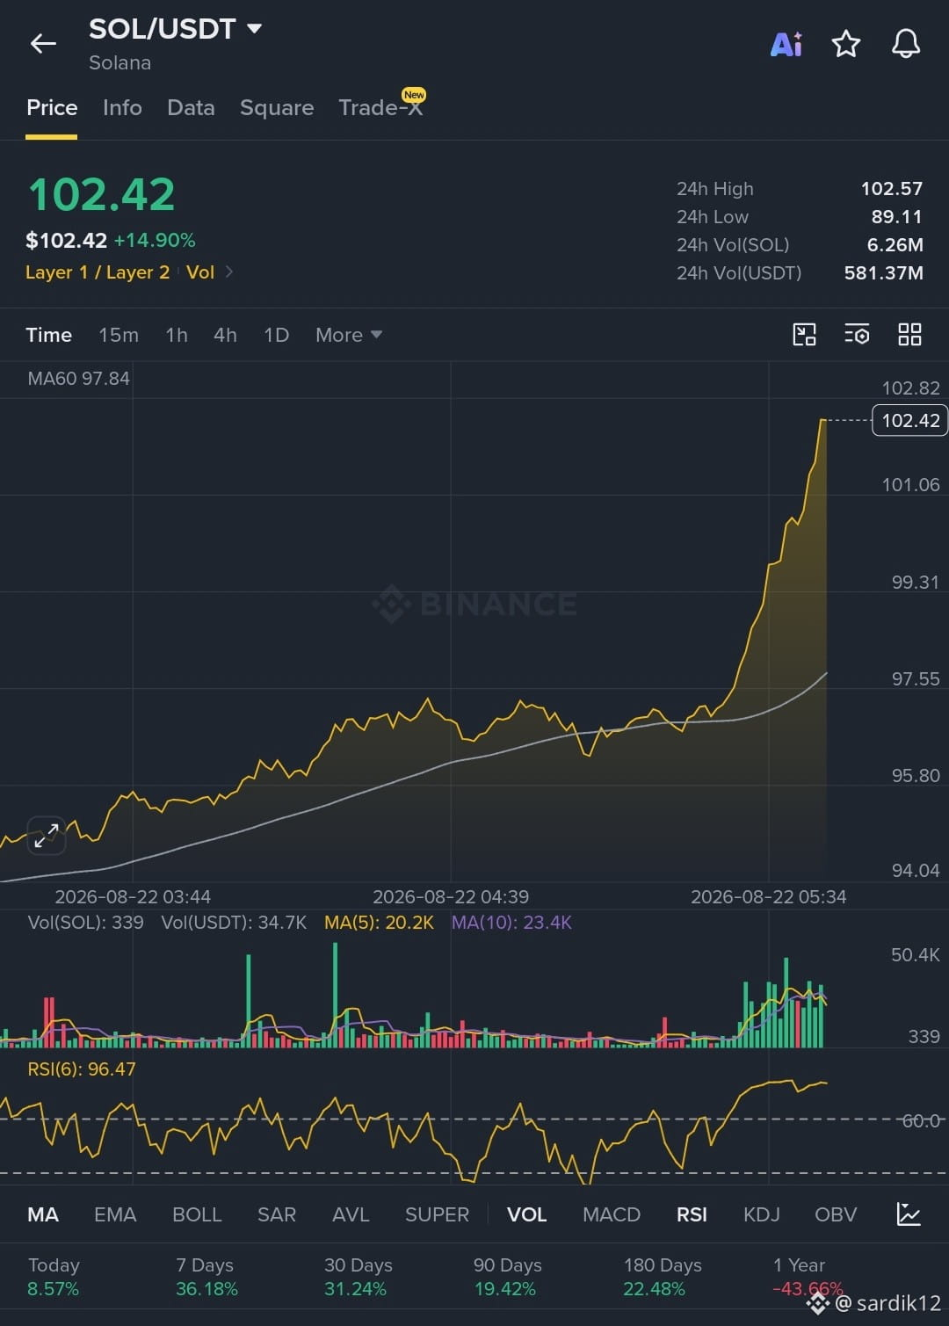The image size is (949, 1326).
Task: Tap the MA(10): 23.4K label
Action: coord(511,923)
